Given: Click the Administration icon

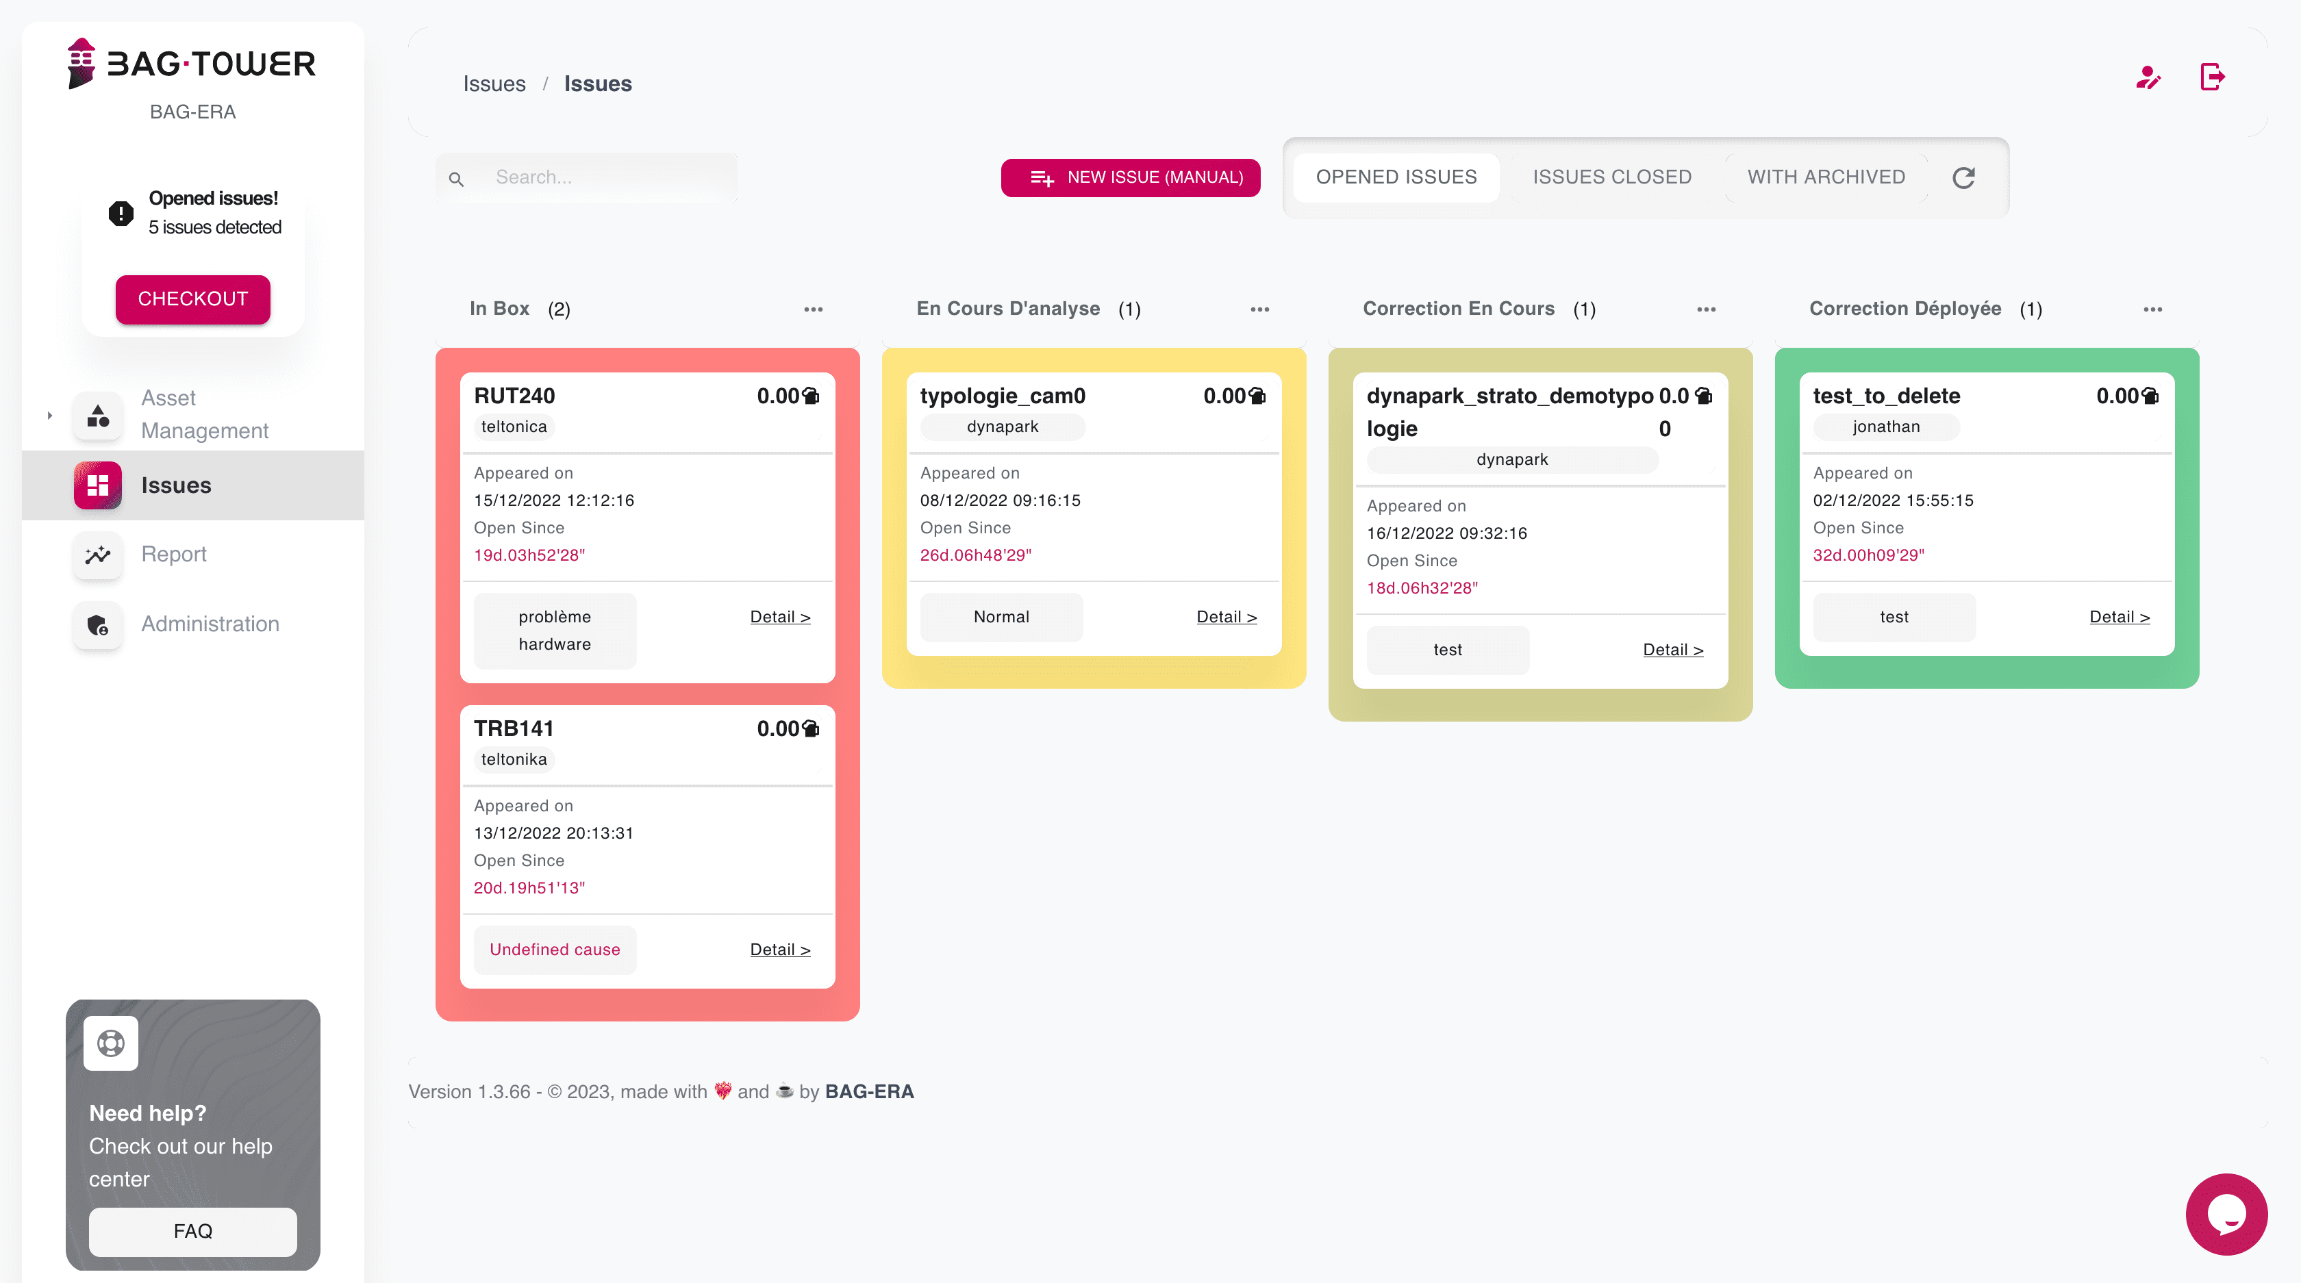Looking at the screenshot, I should pos(98,622).
